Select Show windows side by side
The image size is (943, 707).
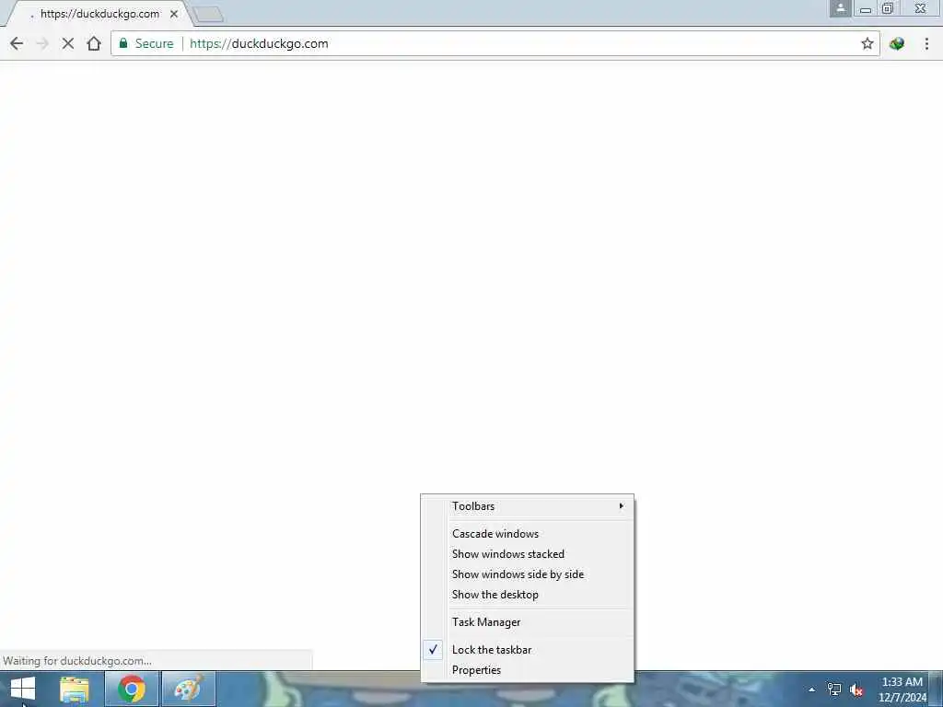[528, 574]
